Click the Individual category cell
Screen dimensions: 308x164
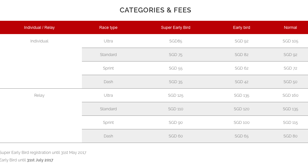(x=39, y=41)
